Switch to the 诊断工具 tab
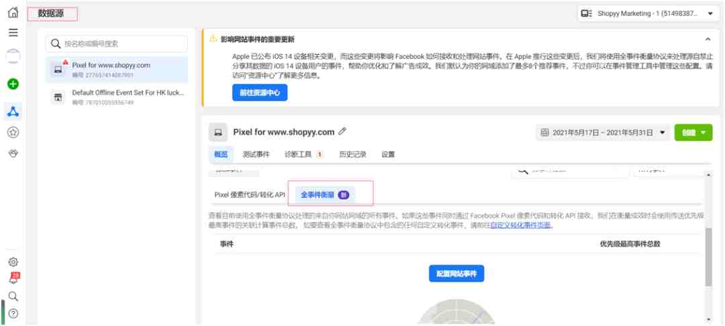 (304, 154)
